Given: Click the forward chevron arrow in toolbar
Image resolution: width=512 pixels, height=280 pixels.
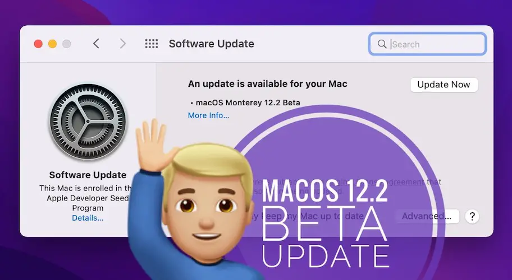Looking at the screenshot, I should [x=123, y=44].
